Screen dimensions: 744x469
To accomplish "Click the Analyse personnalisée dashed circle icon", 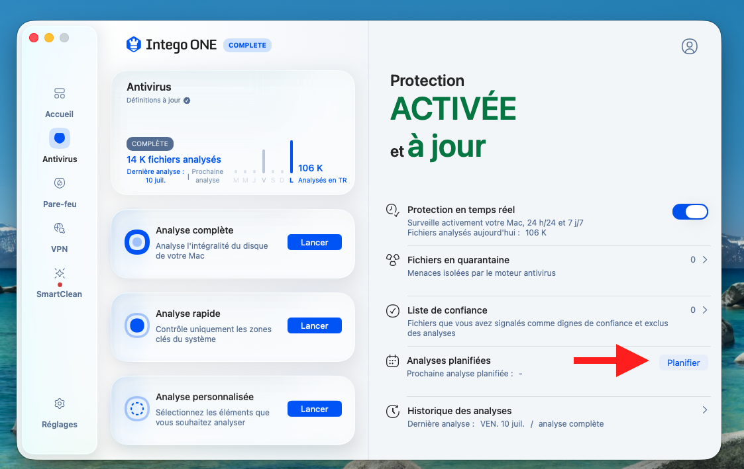I will (x=137, y=409).
